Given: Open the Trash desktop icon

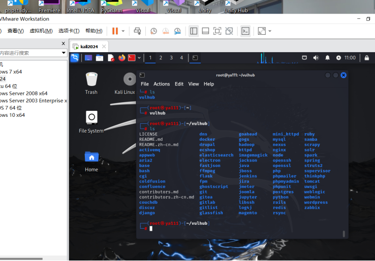Looking at the screenshot, I should 91,83.
